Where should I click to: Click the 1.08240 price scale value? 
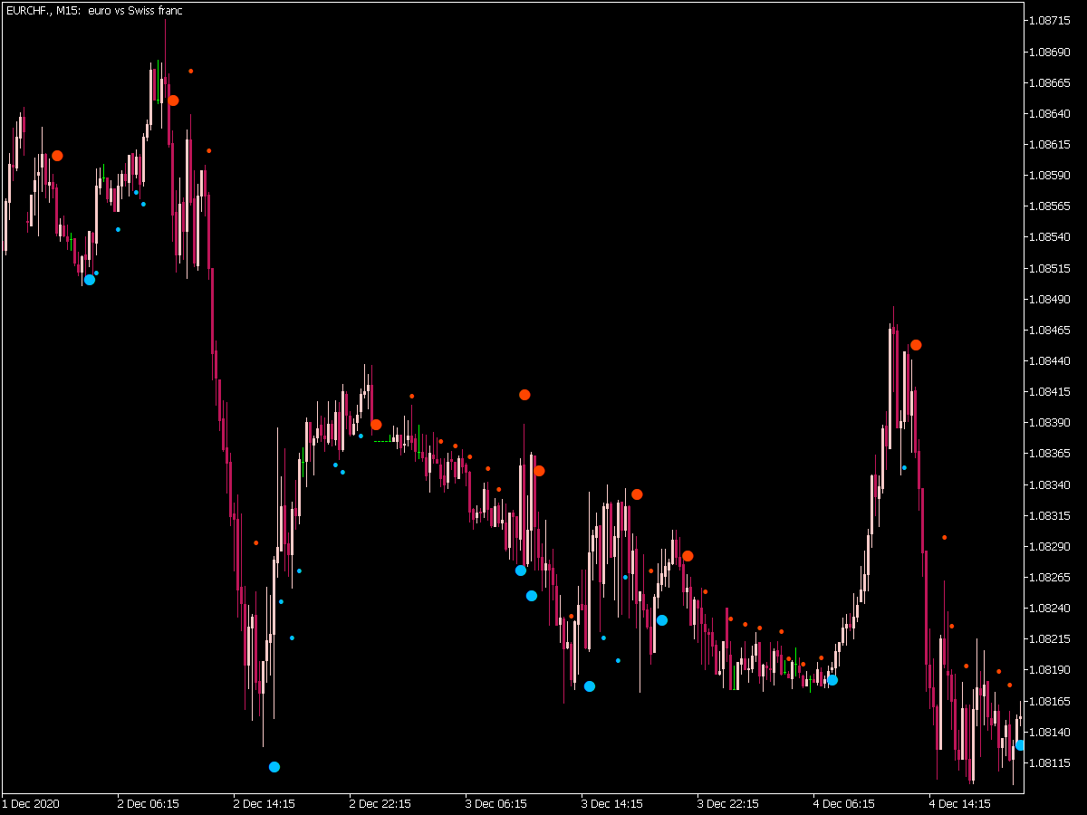click(x=1051, y=608)
